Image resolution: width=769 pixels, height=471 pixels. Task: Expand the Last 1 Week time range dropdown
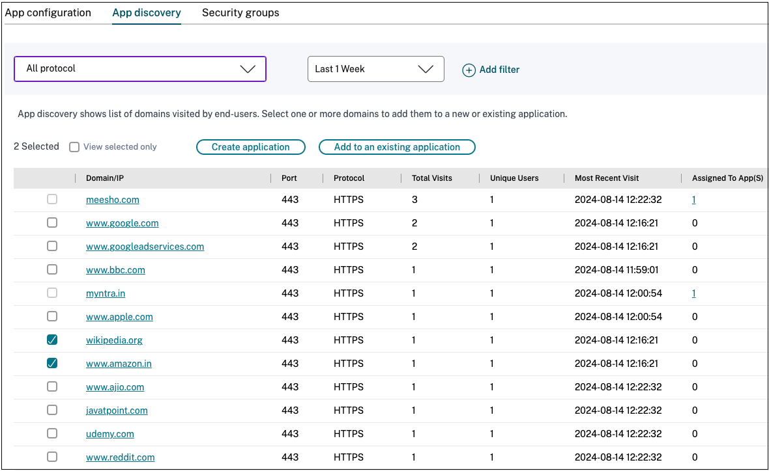click(x=375, y=69)
